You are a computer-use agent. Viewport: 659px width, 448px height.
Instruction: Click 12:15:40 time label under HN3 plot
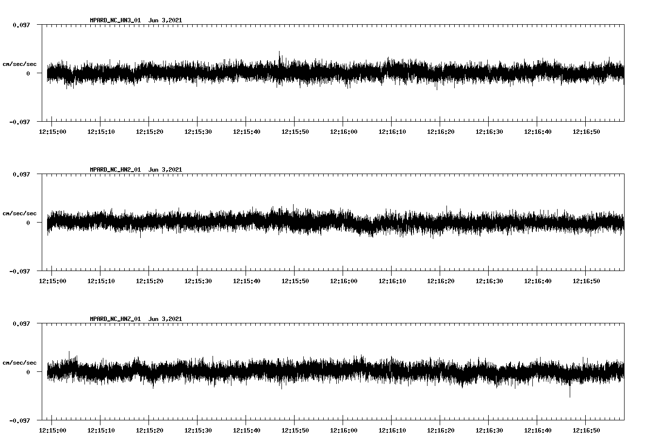point(247,132)
